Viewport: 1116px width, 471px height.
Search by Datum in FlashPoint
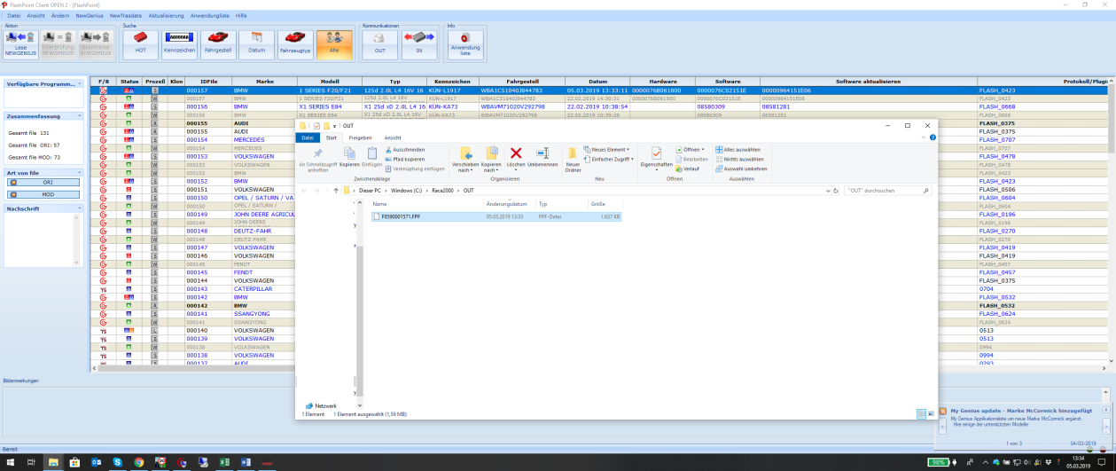[256, 44]
